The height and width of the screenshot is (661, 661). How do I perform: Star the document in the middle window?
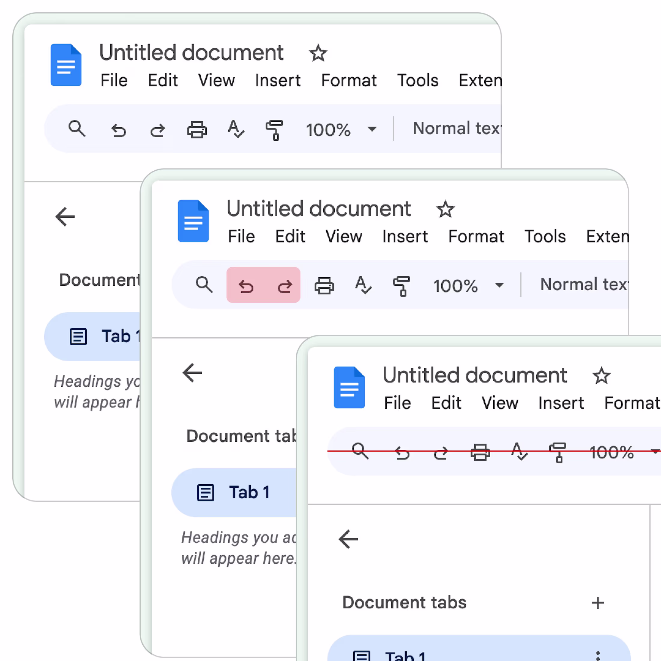tap(446, 209)
